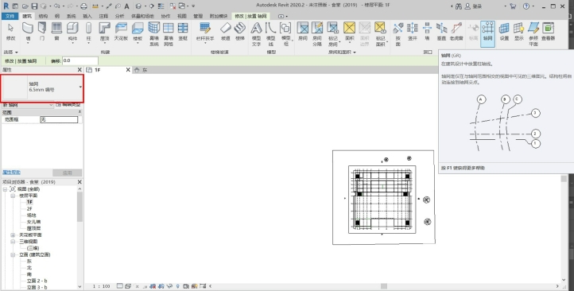The image size is (574, 291).
Task: Select the Window (窗) tool
Action: pos(56,32)
